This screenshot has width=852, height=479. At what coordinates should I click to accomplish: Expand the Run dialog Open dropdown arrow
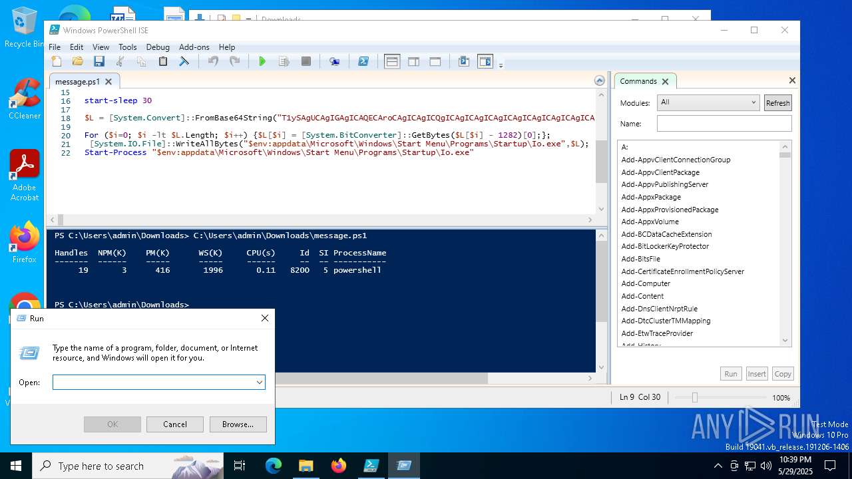pyautogui.click(x=259, y=382)
